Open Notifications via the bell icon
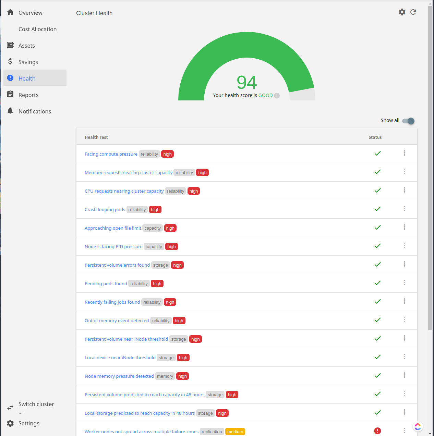Viewport: 434px width, 436px height. coord(10,111)
